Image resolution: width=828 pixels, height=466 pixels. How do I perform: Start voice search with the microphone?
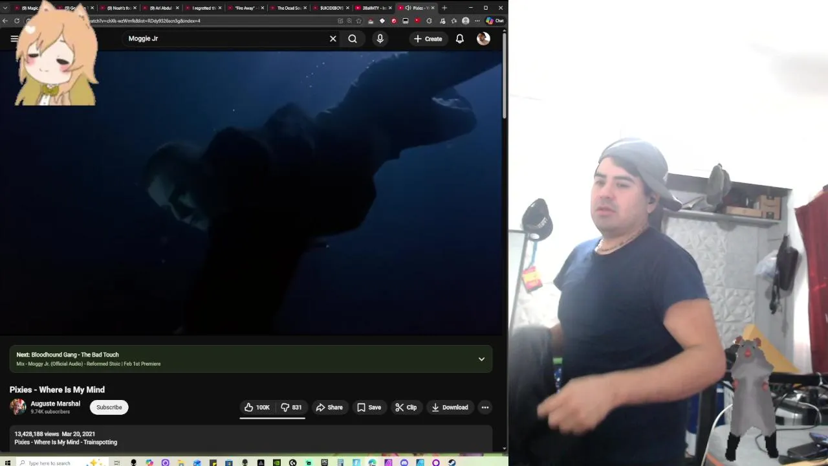[380, 39]
